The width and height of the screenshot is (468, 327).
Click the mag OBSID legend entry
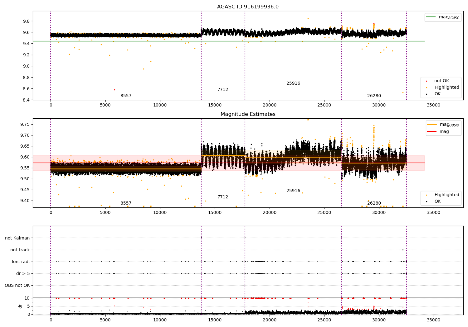(443, 125)
